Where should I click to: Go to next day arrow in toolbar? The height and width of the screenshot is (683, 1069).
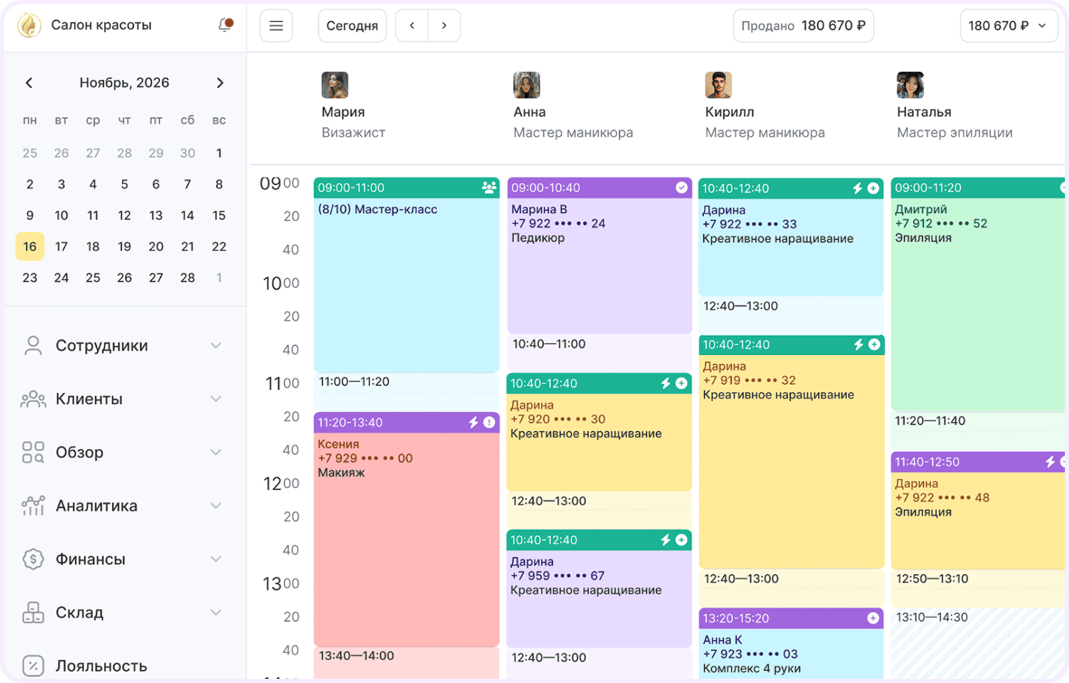click(x=444, y=26)
